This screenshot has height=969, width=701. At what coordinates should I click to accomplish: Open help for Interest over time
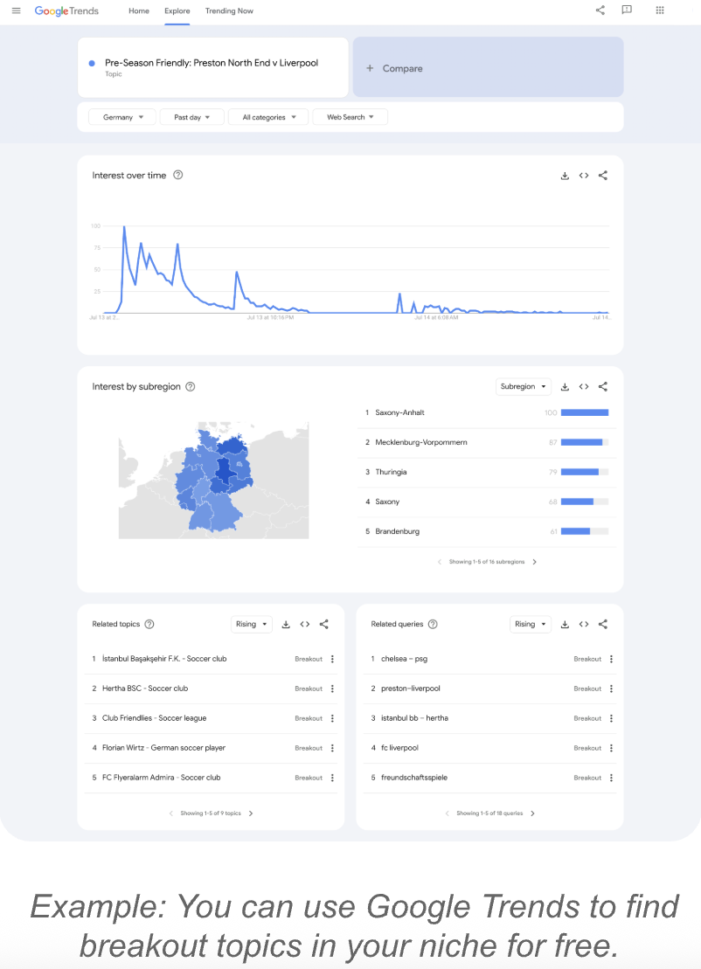tap(178, 175)
